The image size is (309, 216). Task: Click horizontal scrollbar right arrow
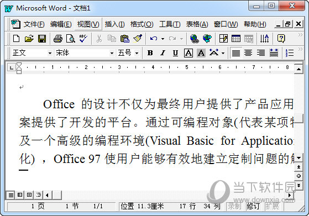290,195
